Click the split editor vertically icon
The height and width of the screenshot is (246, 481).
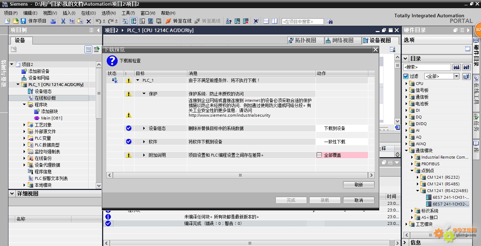point(275,21)
